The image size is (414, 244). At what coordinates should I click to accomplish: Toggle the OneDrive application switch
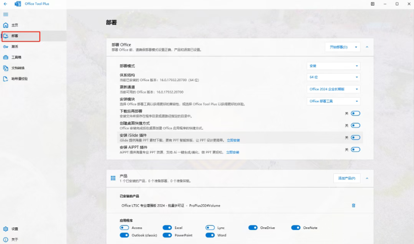[253, 228]
